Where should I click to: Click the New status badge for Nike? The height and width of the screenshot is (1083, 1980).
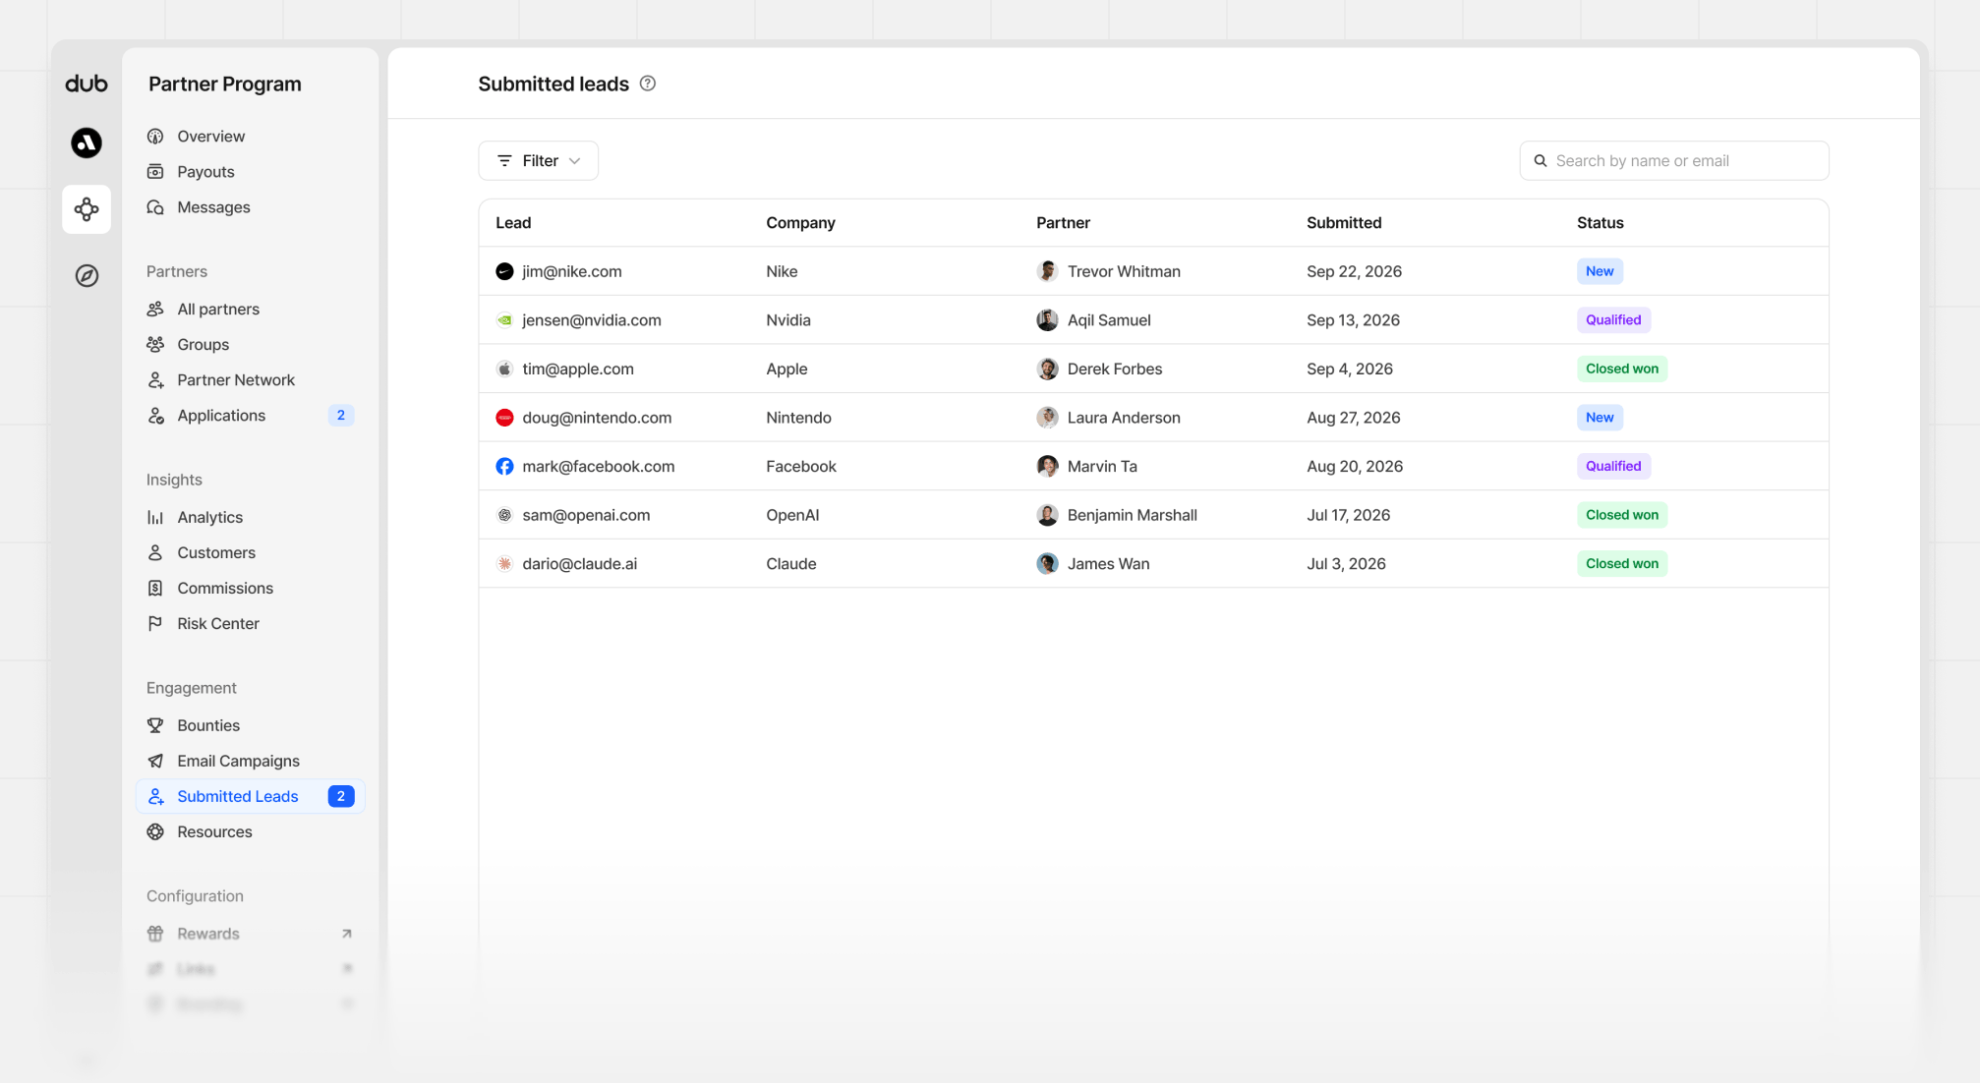pyautogui.click(x=1600, y=271)
